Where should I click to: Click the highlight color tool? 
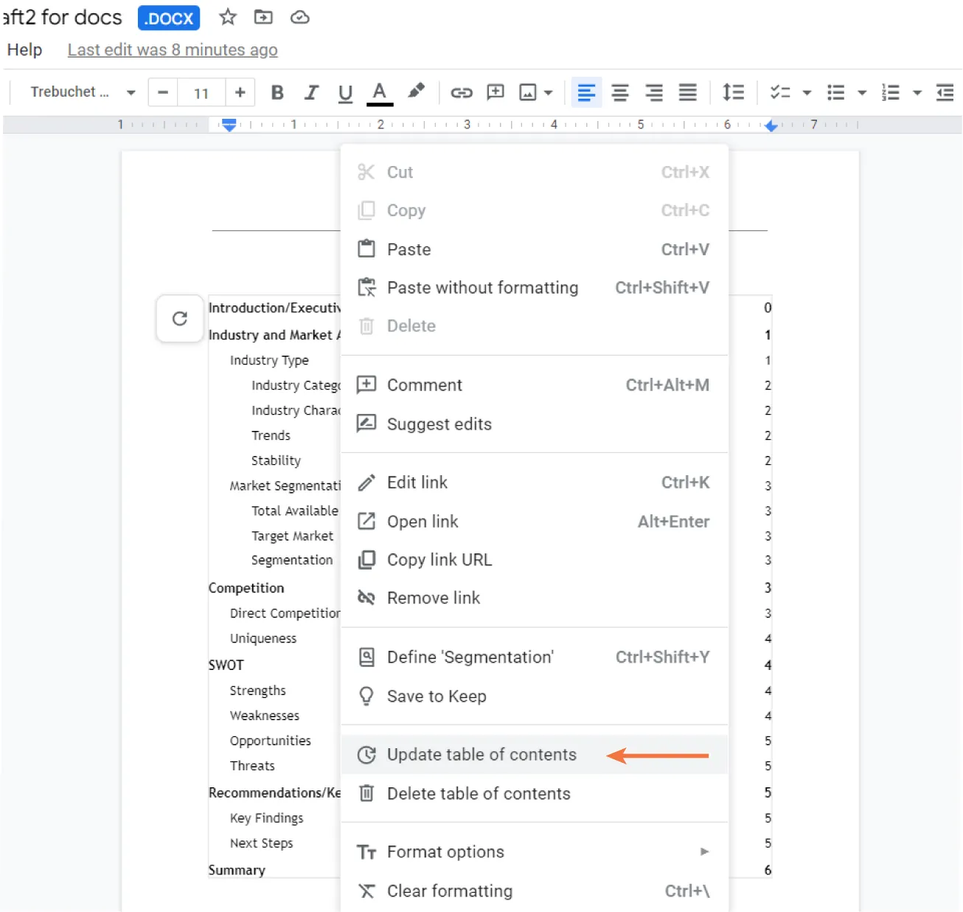pos(416,91)
